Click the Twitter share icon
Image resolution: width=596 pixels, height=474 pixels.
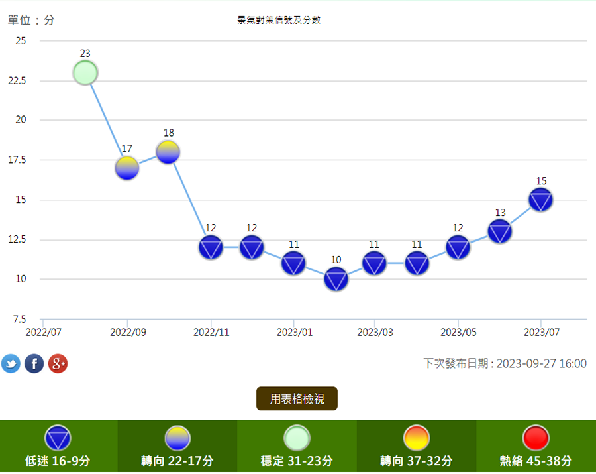pyautogui.click(x=11, y=363)
